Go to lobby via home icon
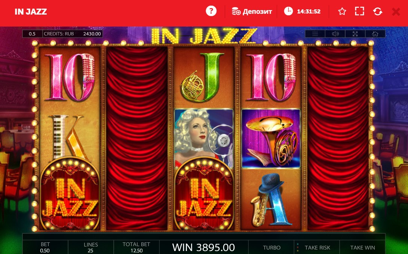The width and height of the screenshot is (408, 254). 375,34
